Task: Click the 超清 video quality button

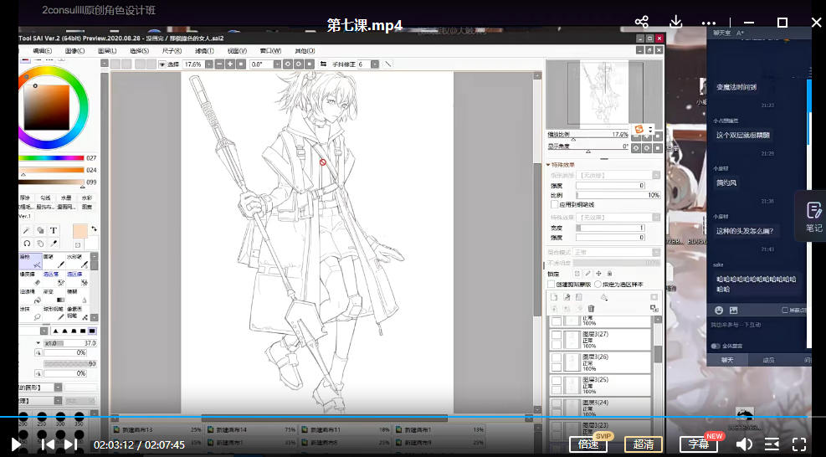Action: 644,444
